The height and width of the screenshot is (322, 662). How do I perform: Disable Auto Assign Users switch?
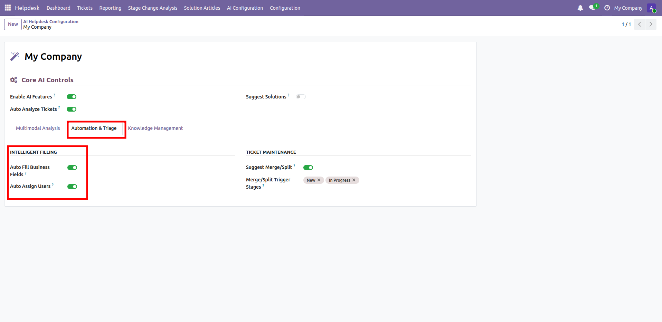pos(72,187)
